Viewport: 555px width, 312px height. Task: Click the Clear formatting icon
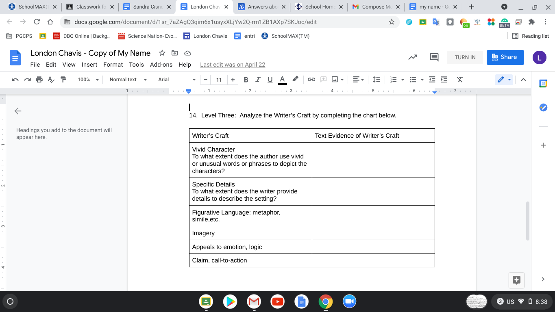[x=460, y=80]
